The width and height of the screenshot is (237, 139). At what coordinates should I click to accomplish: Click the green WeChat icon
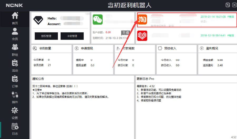(x=98, y=19)
